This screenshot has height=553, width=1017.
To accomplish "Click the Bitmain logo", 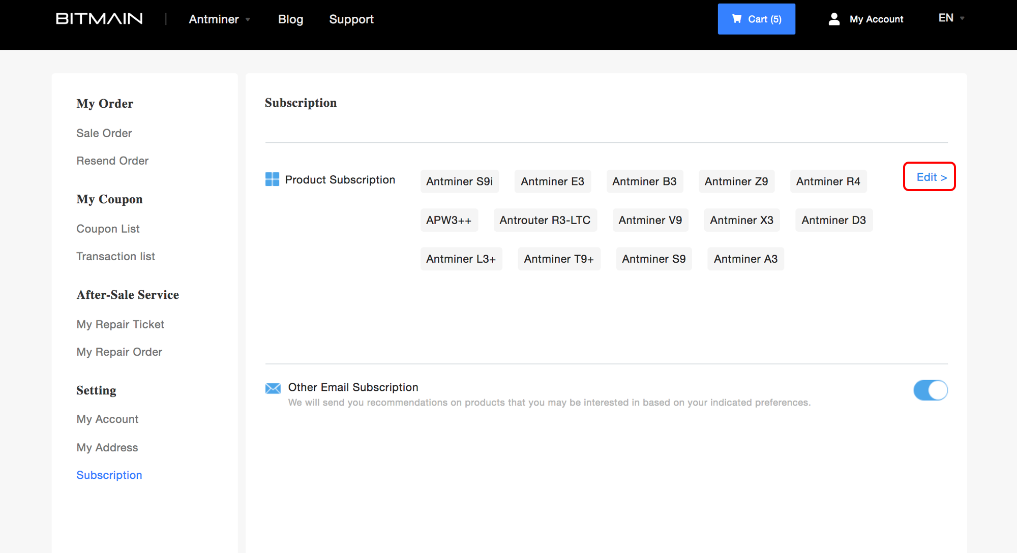I will click(x=99, y=19).
